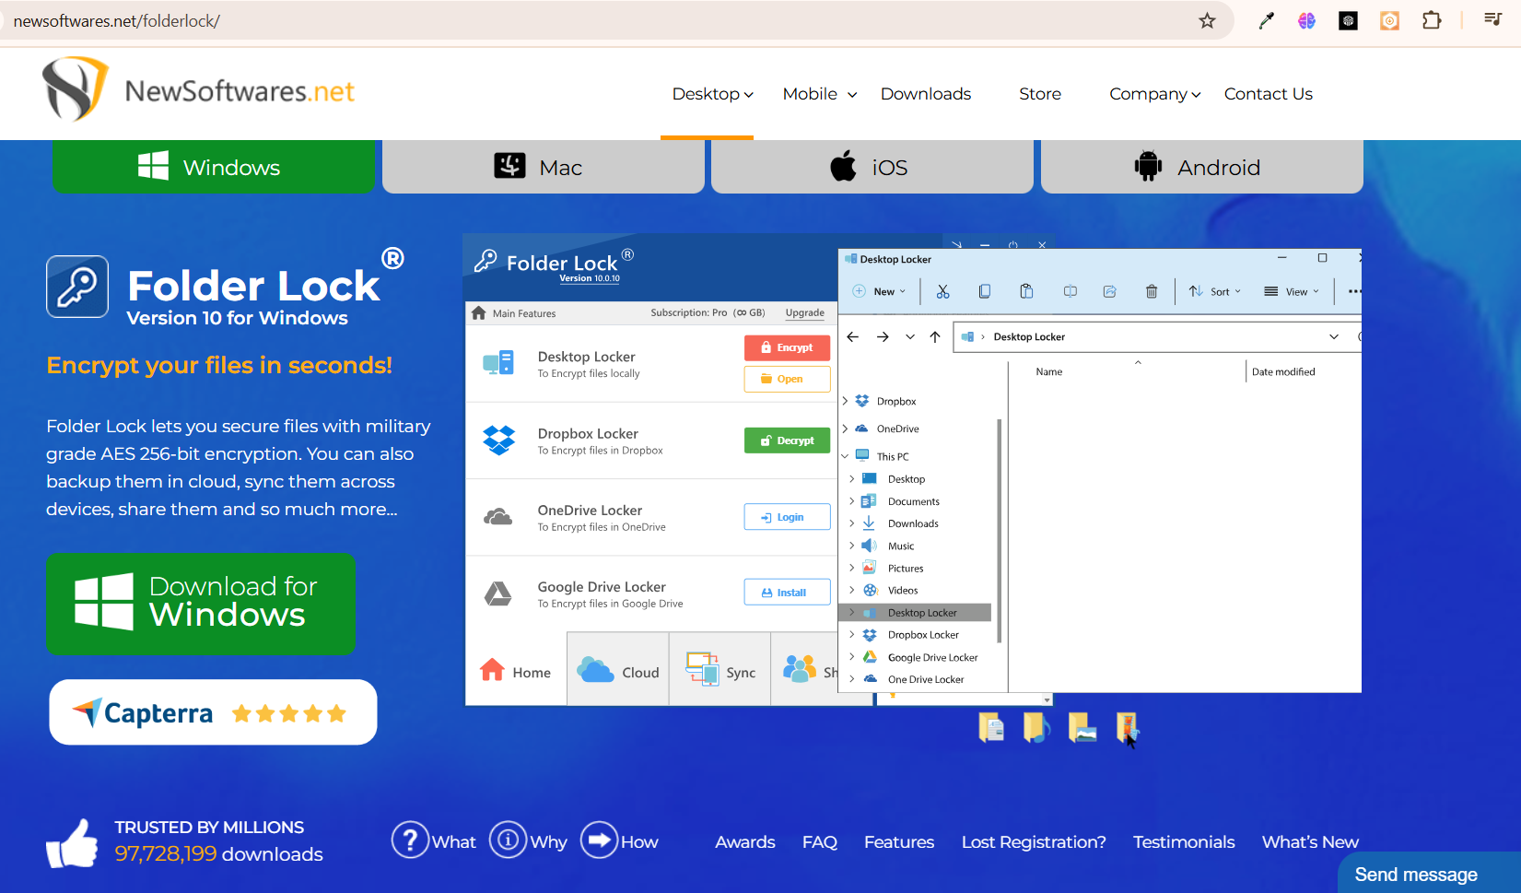Viewport: 1521px width, 893px height.
Task: Click the Login button for OneDrive Locker
Action: click(787, 517)
